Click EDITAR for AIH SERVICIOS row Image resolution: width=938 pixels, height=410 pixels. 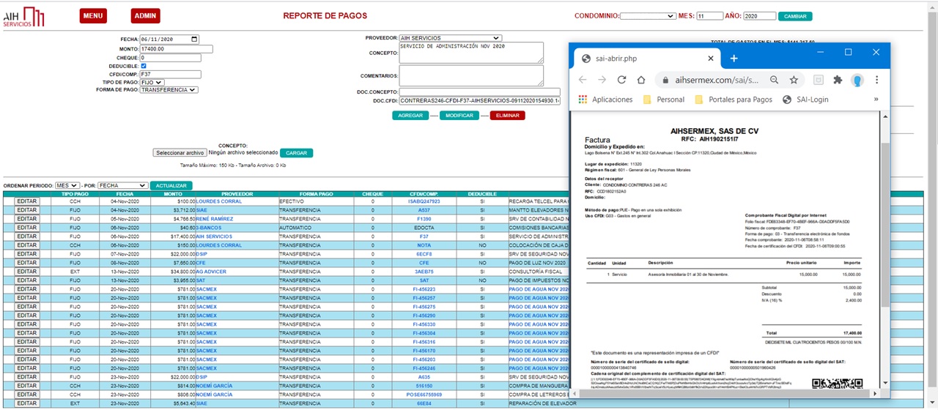26,236
